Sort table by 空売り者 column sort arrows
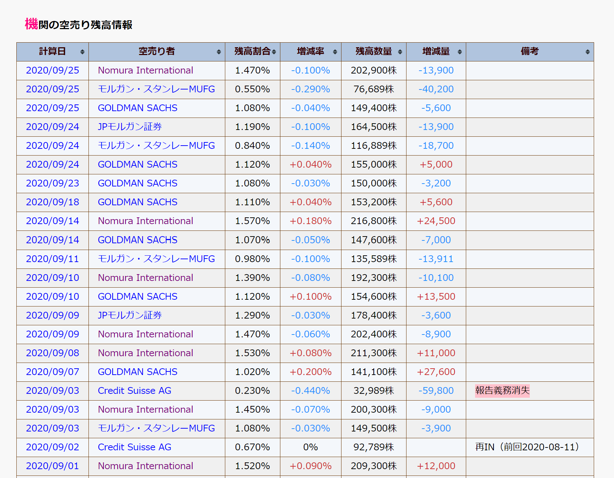 click(219, 52)
